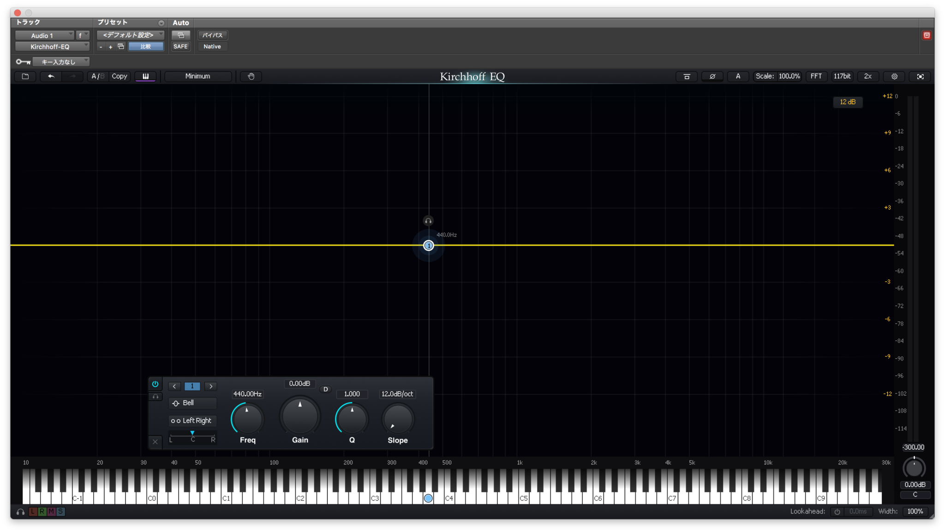Toggle the S solo channel button

click(60, 512)
